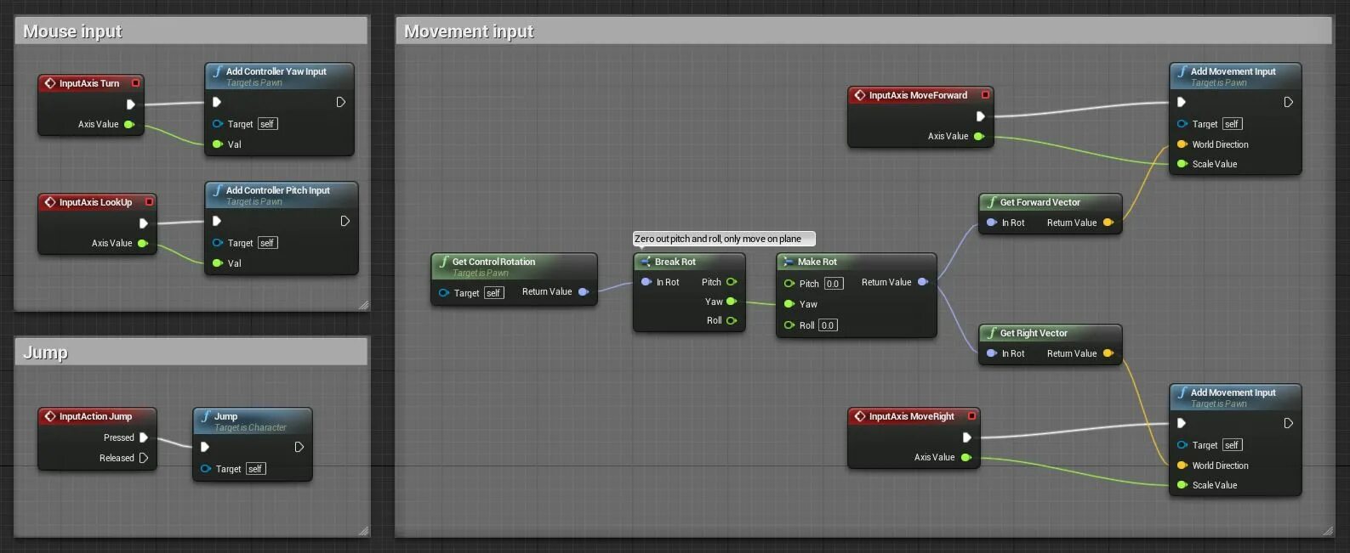Click the Return Value pin on Make Rot
The image size is (1350, 553).
click(x=923, y=282)
